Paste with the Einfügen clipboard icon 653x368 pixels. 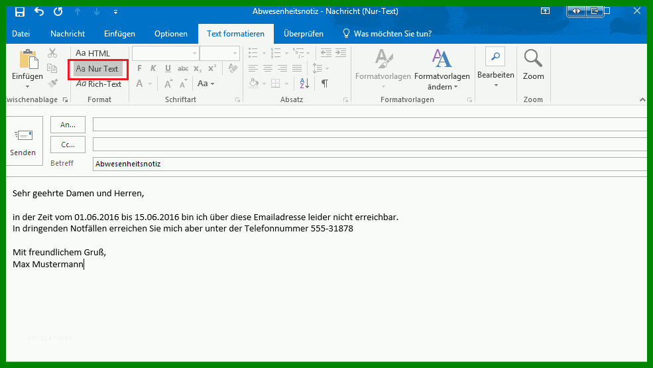[27, 60]
